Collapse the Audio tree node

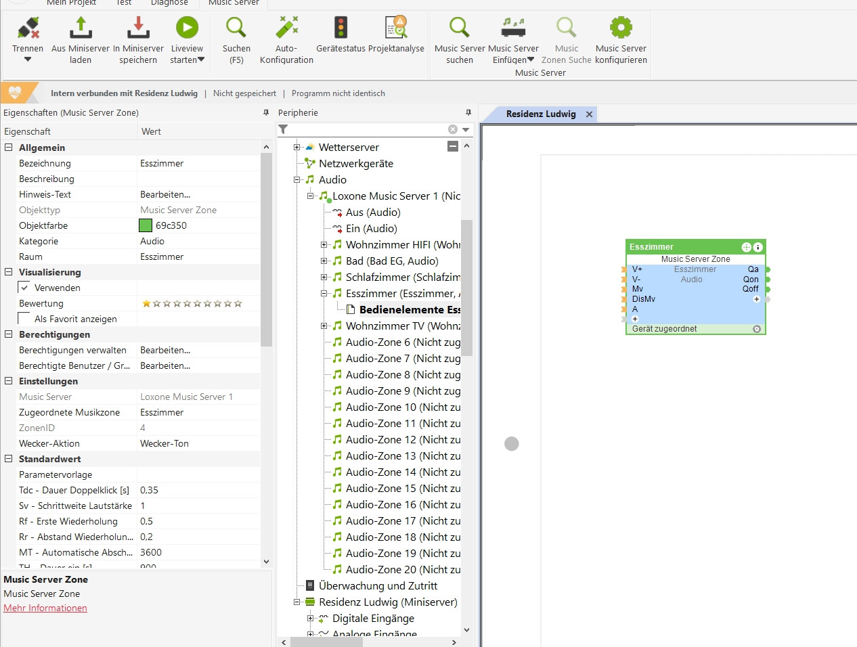(296, 180)
